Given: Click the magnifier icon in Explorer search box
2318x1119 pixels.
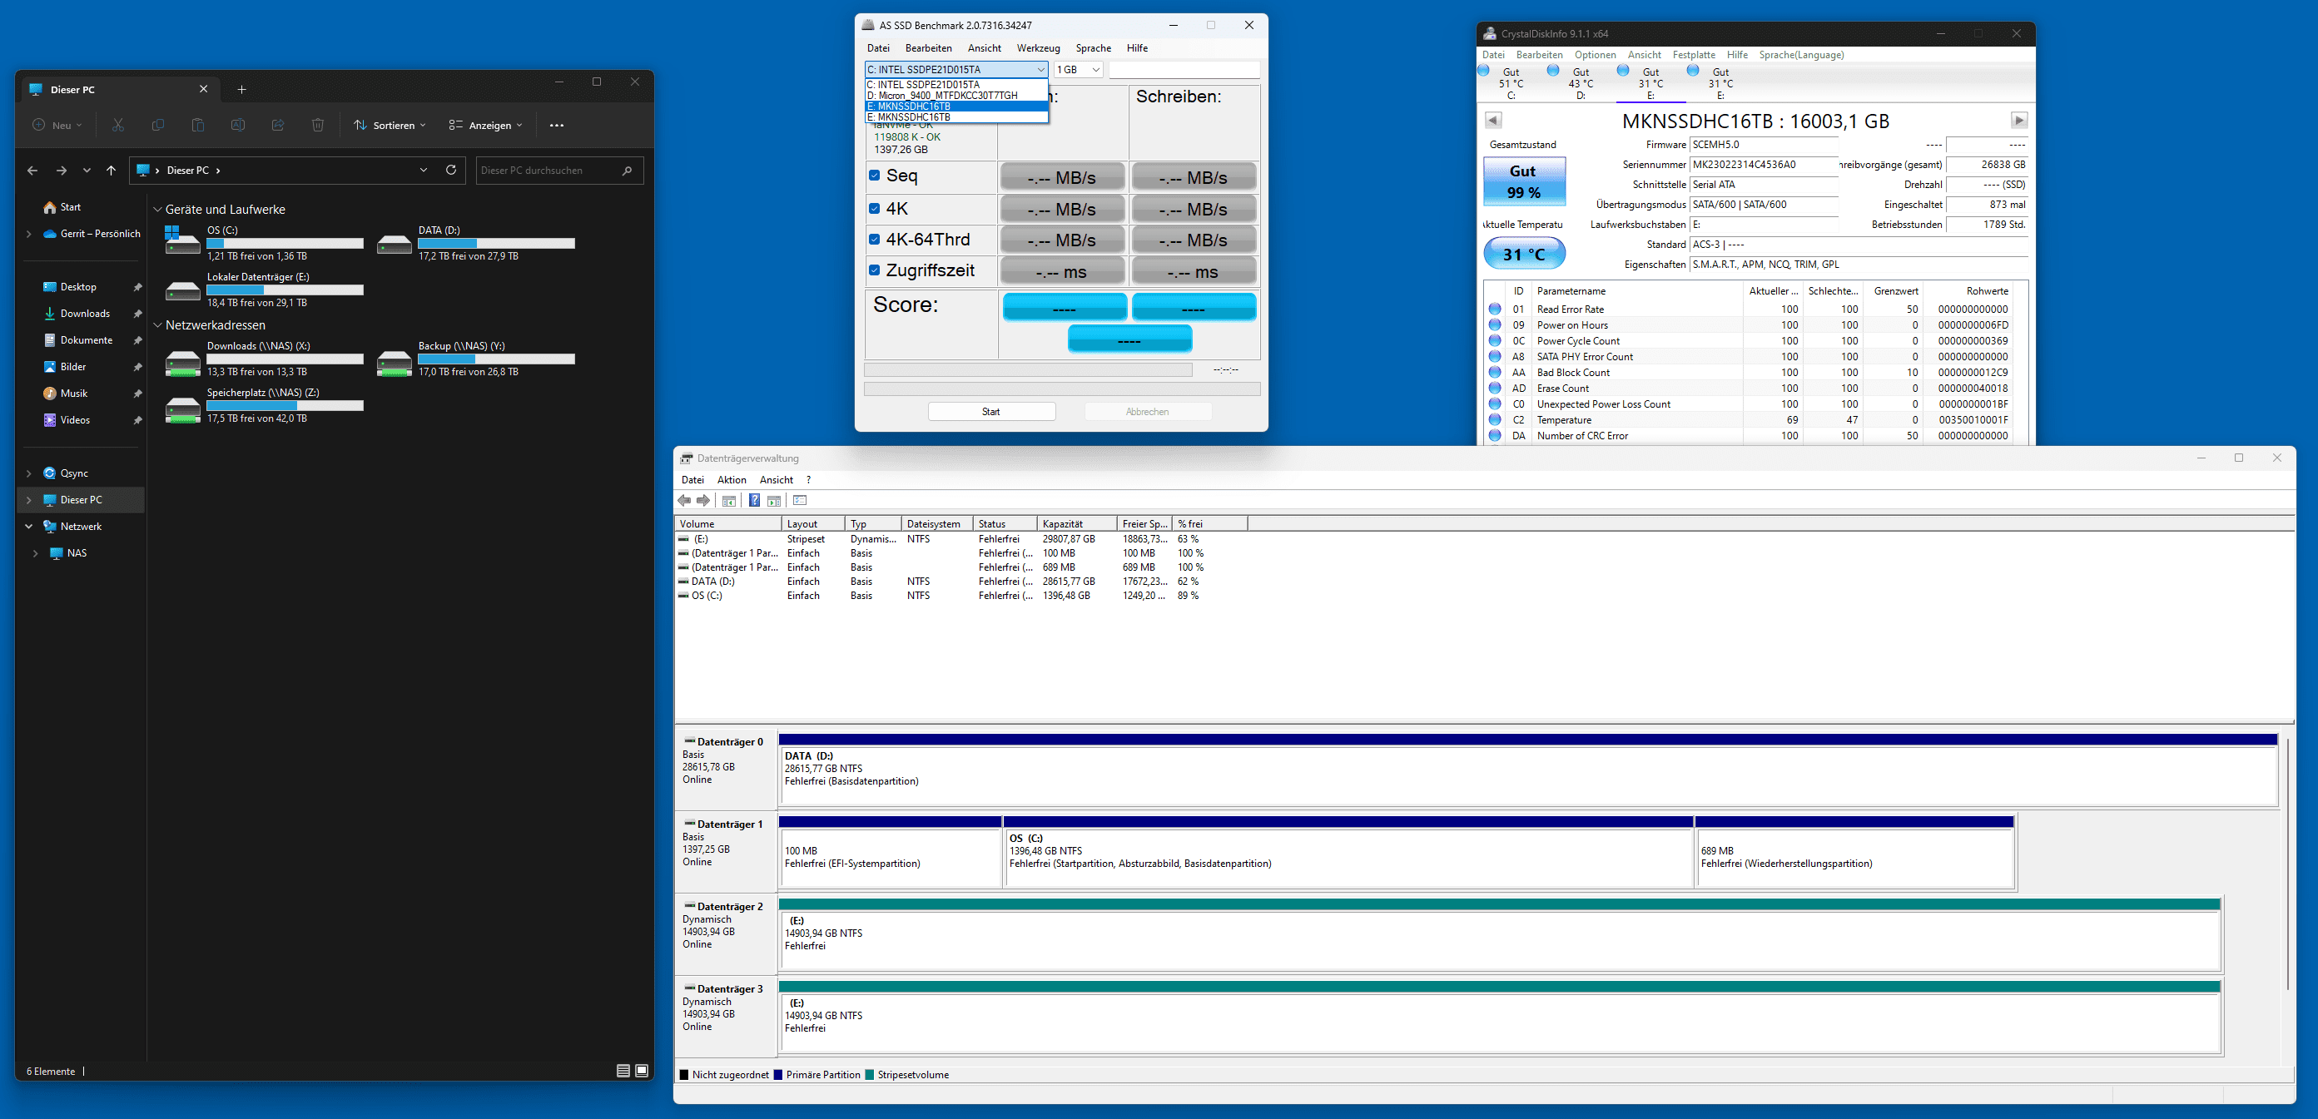Looking at the screenshot, I should tap(628, 170).
